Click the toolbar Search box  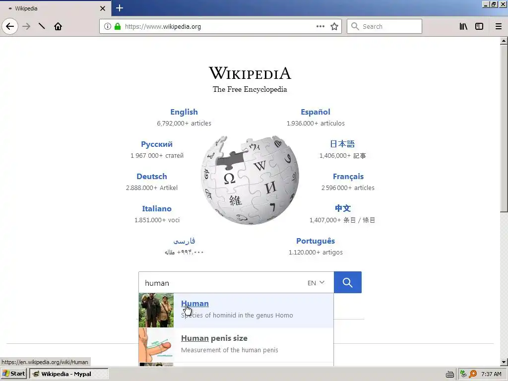(384, 26)
